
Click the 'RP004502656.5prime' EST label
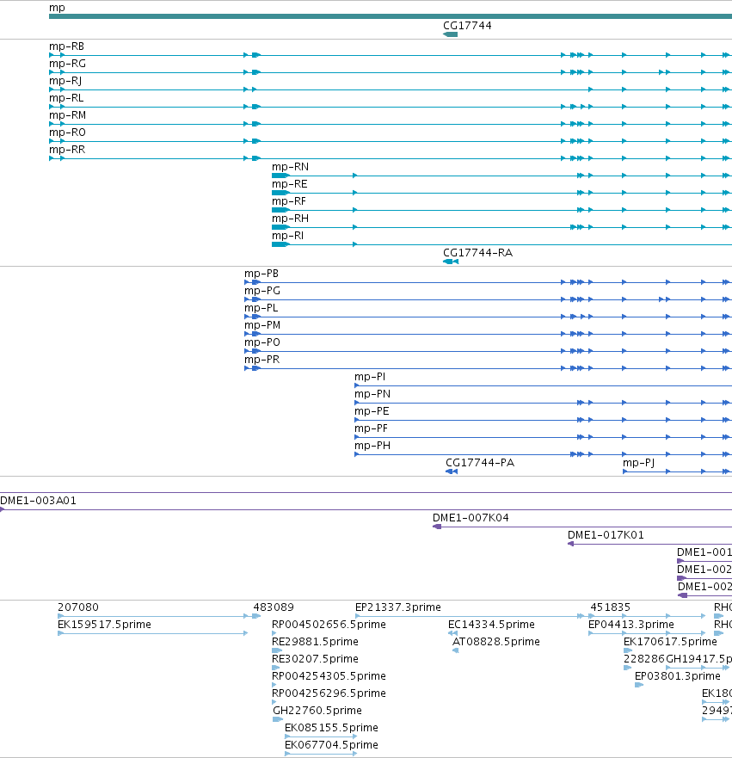(329, 625)
